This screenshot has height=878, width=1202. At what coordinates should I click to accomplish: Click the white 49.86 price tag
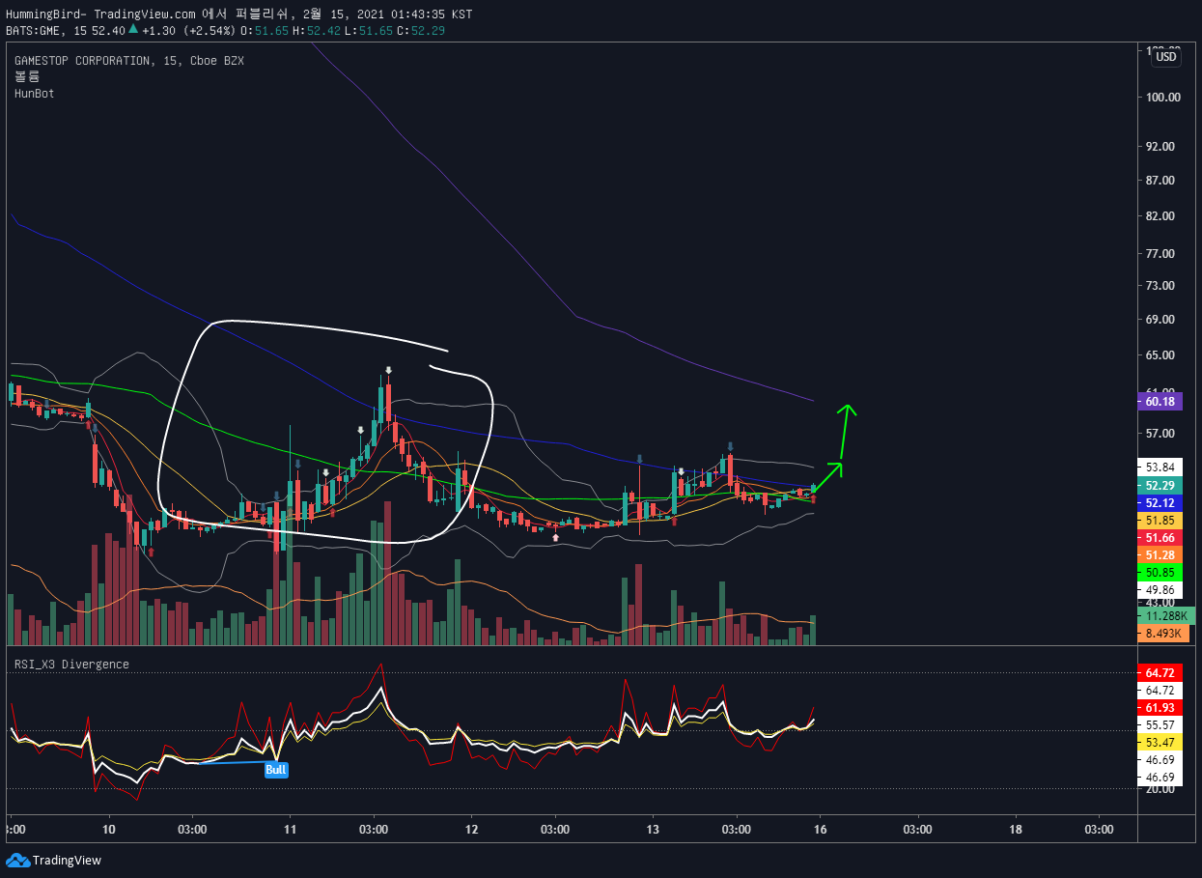point(1160,589)
